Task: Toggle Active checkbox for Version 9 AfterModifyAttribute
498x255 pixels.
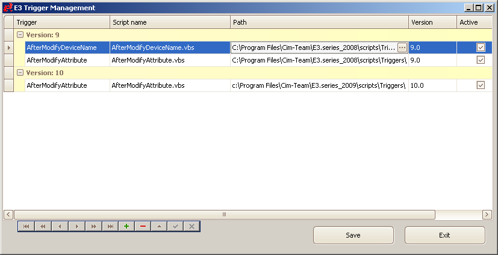Action: point(481,60)
